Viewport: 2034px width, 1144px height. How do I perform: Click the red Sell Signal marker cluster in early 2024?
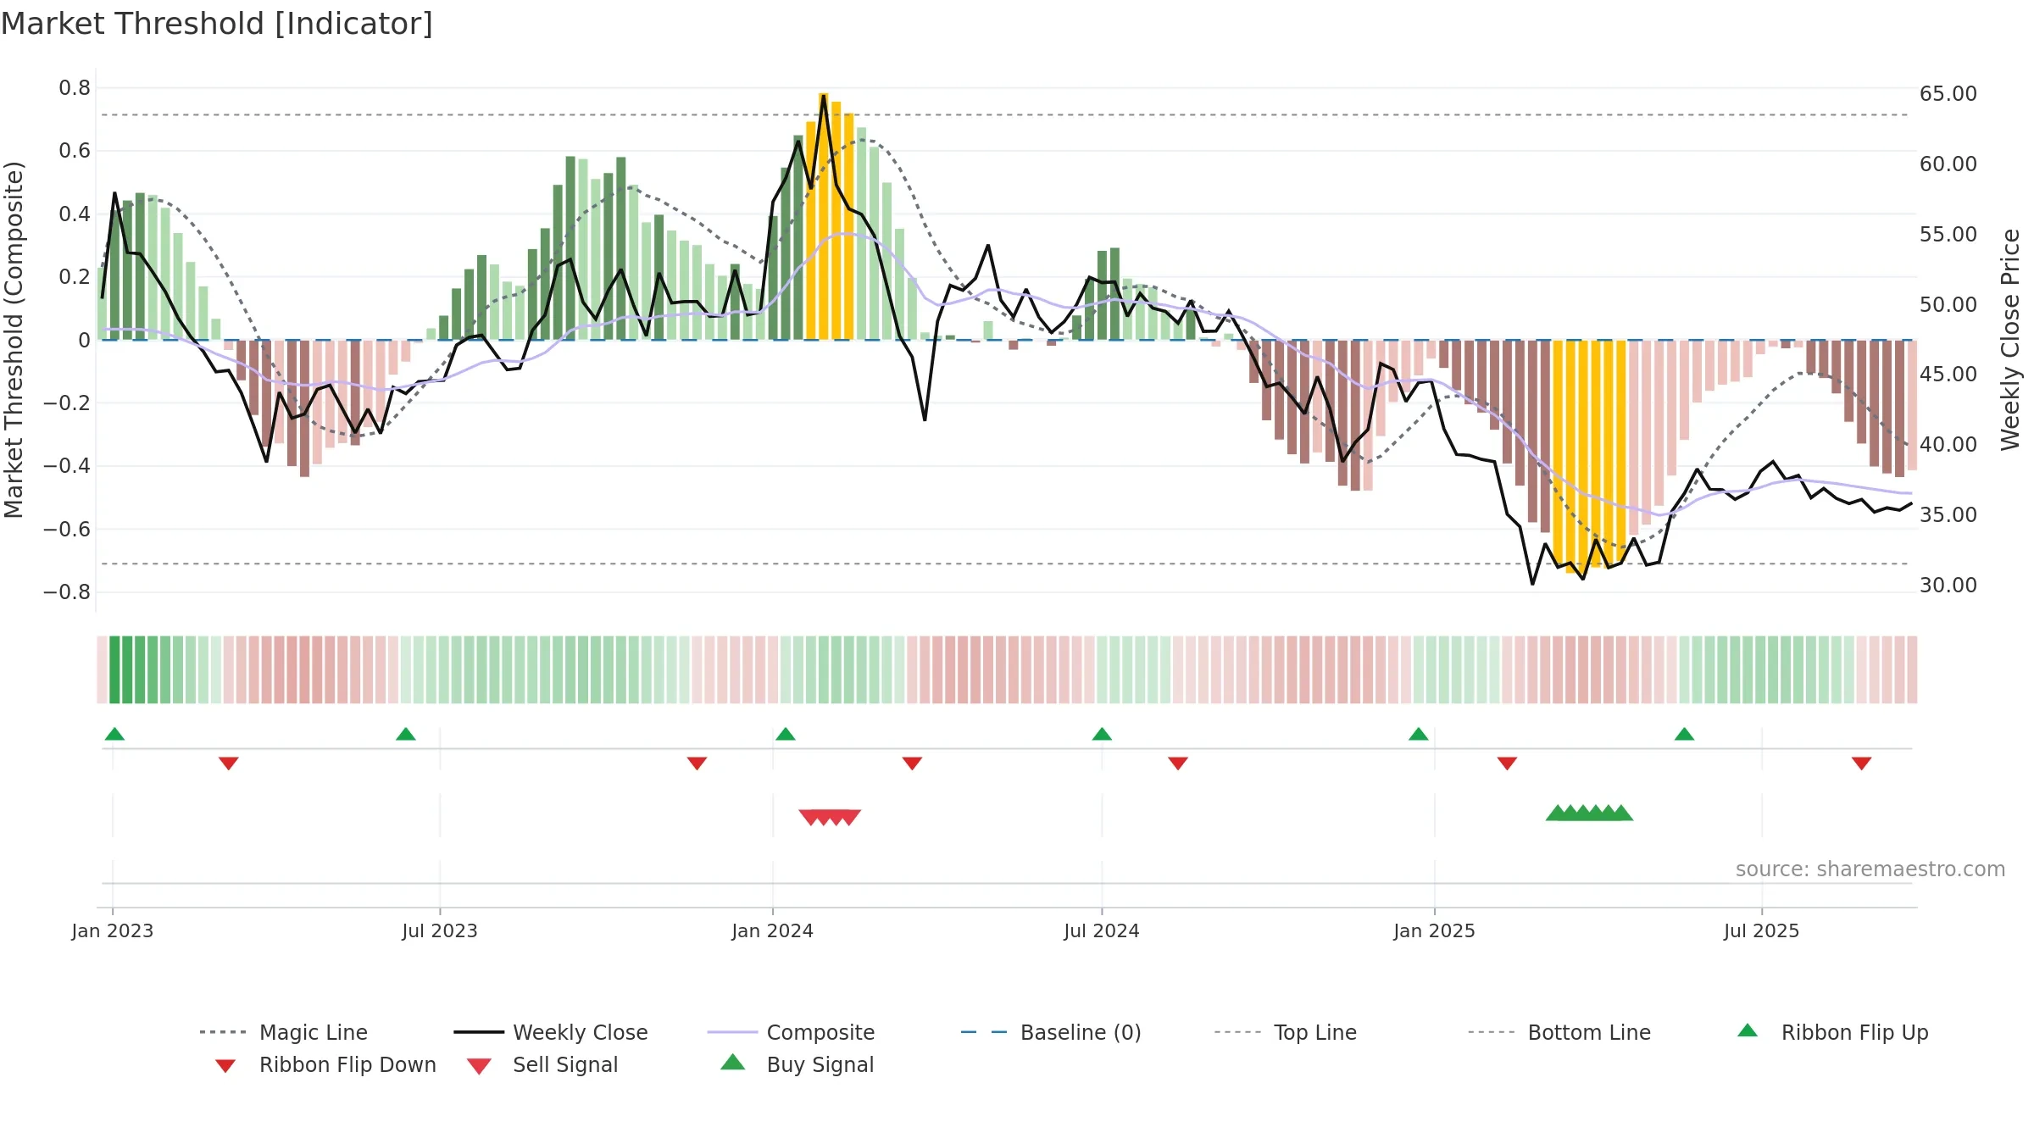[x=830, y=817]
